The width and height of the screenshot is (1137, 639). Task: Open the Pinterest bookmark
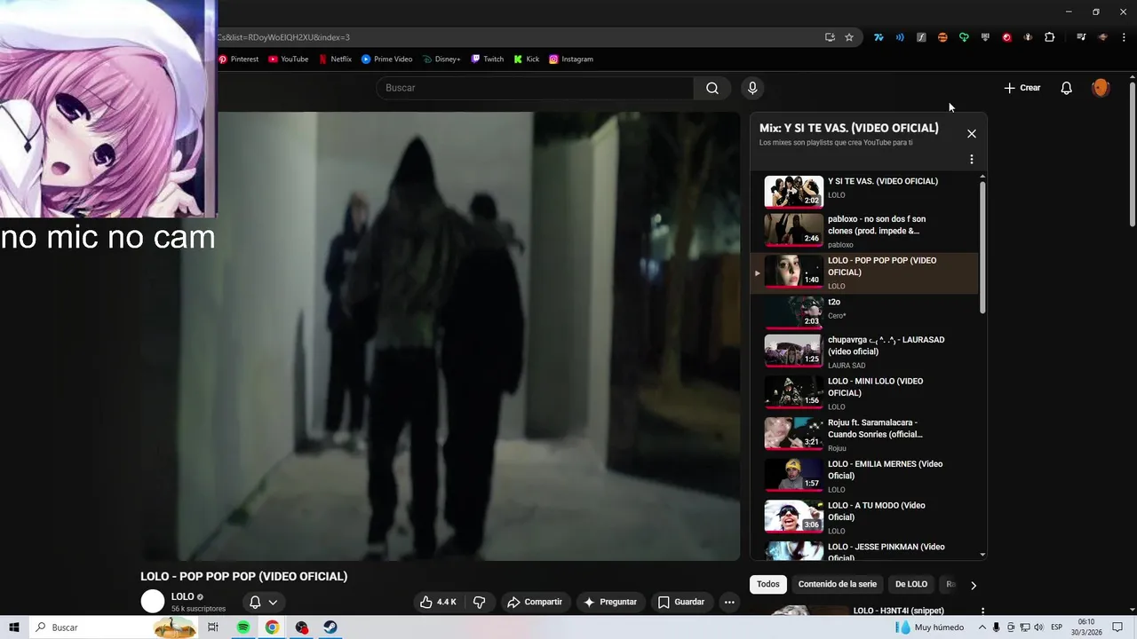click(x=238, y=59)
